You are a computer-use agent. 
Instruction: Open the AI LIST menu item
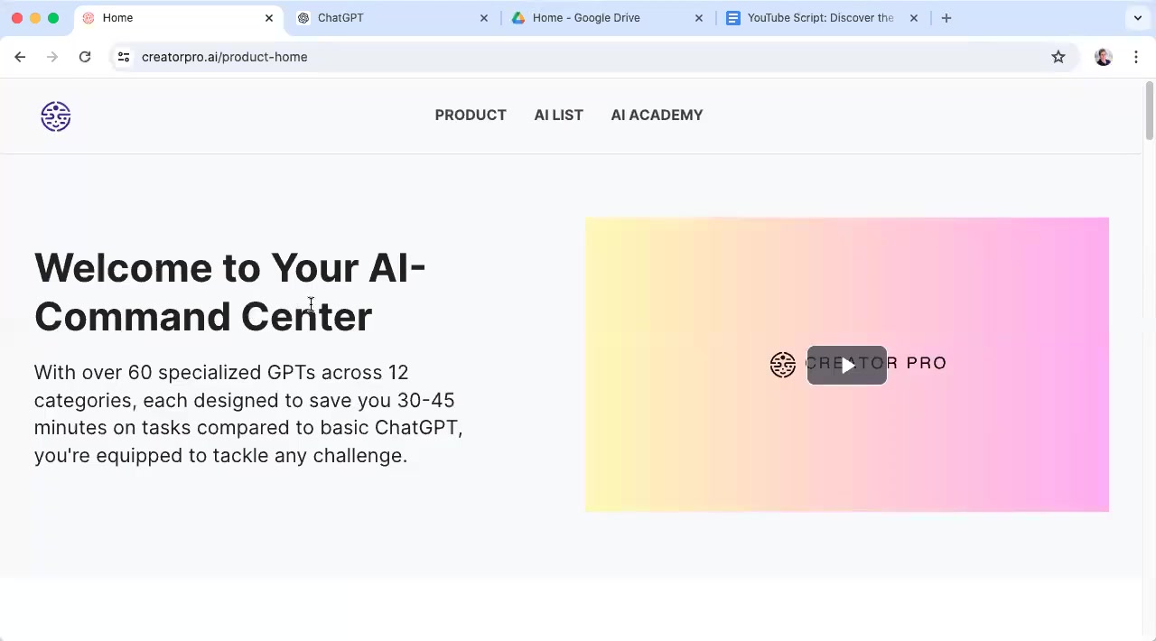(558, 115)
